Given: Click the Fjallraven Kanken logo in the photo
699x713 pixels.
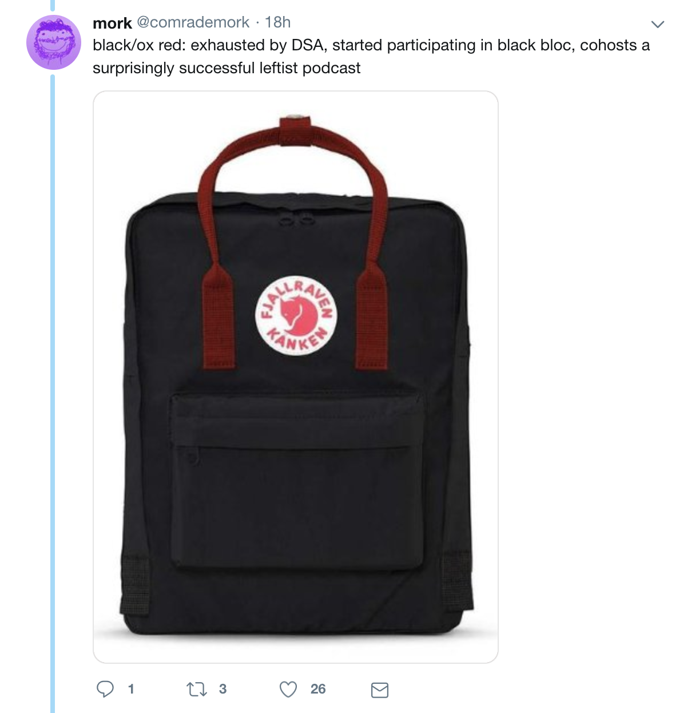Looking at the screenshot, I should coord(296,315).
